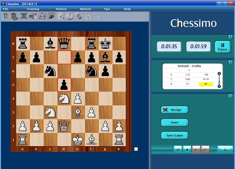Click the black bishop on g7
The height and width of the screenshot is (169, 235).
105,57
